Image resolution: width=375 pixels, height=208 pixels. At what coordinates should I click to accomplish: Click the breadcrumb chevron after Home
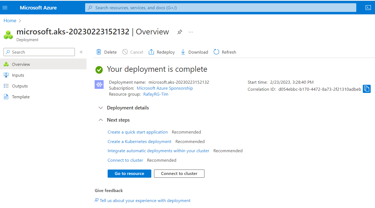pos(20,21)
